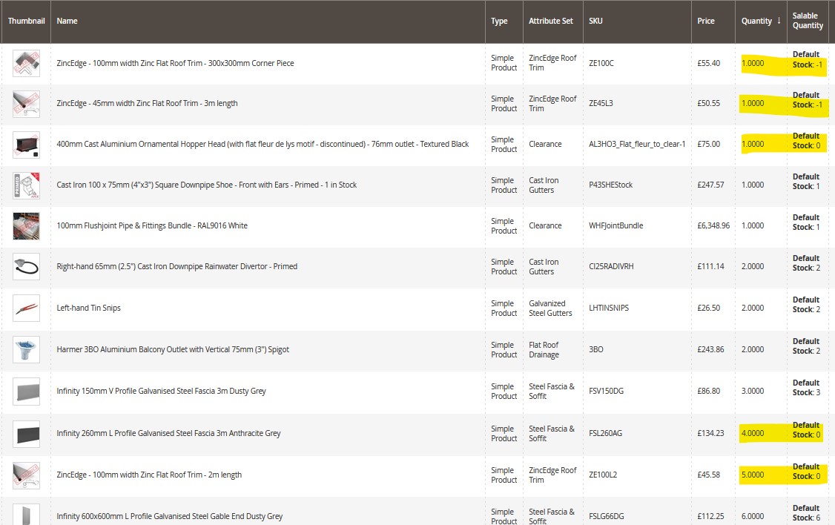This screenshot has height=525, width=835.
Task: Sort products by the Name column header
Action: click(67, 21)
